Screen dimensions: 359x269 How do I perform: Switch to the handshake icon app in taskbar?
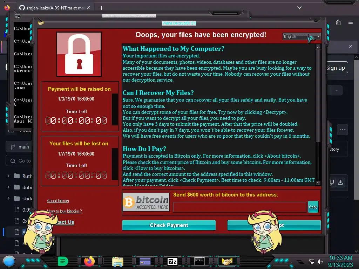tap(227, 261)
